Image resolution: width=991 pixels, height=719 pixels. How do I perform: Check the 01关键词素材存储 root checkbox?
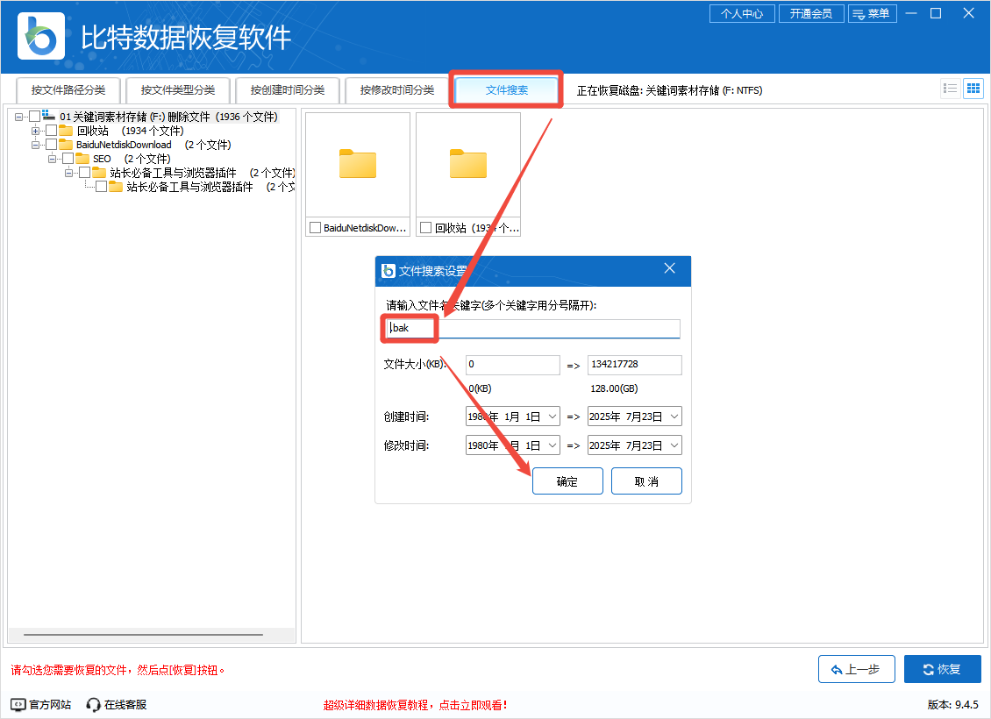(35, 117)
